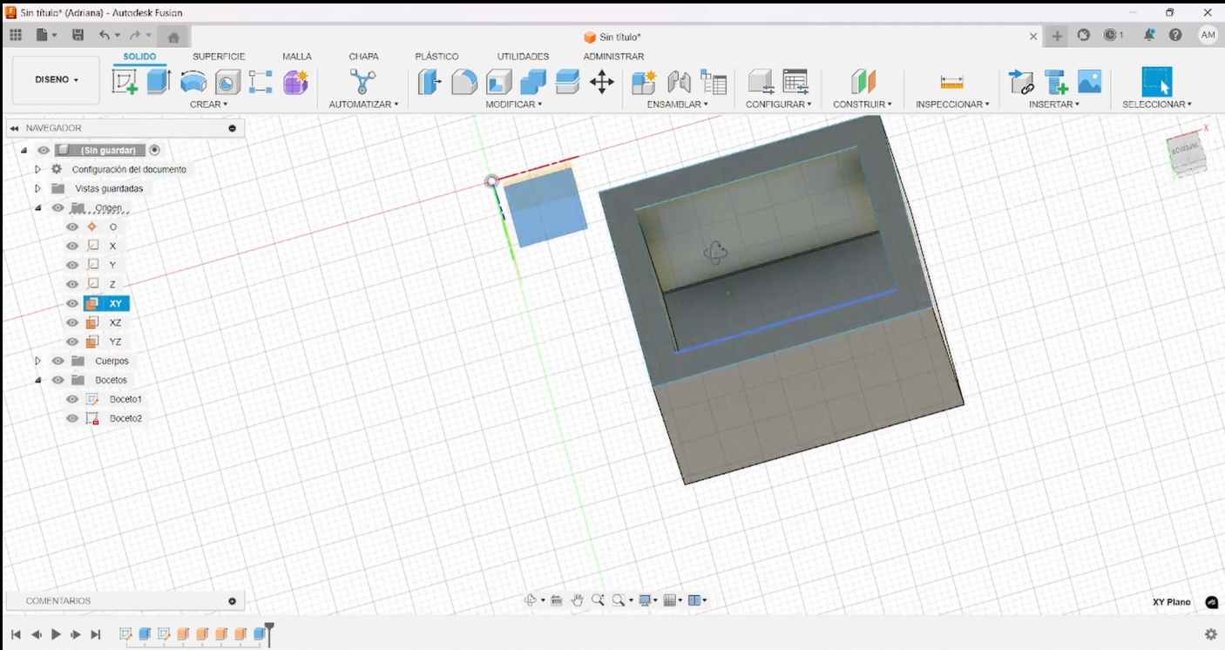Hide the Y axis
The width and height of the screenshot is (1225, 650).
pyautogui.click(x=72, y=265)
